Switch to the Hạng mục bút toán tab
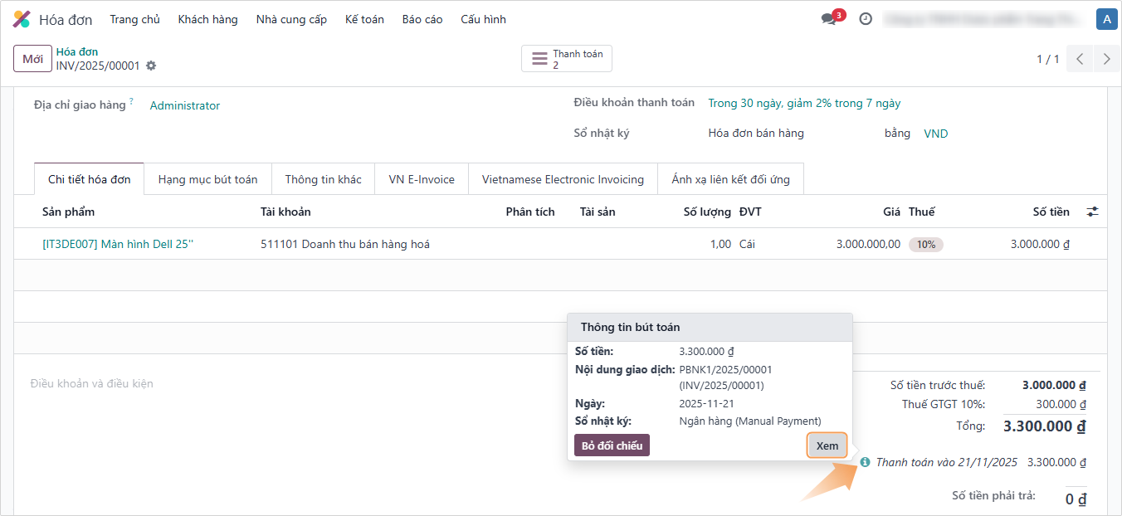Image resolution: width=1122 pixels, height=516 pixels. coord(207,179)
